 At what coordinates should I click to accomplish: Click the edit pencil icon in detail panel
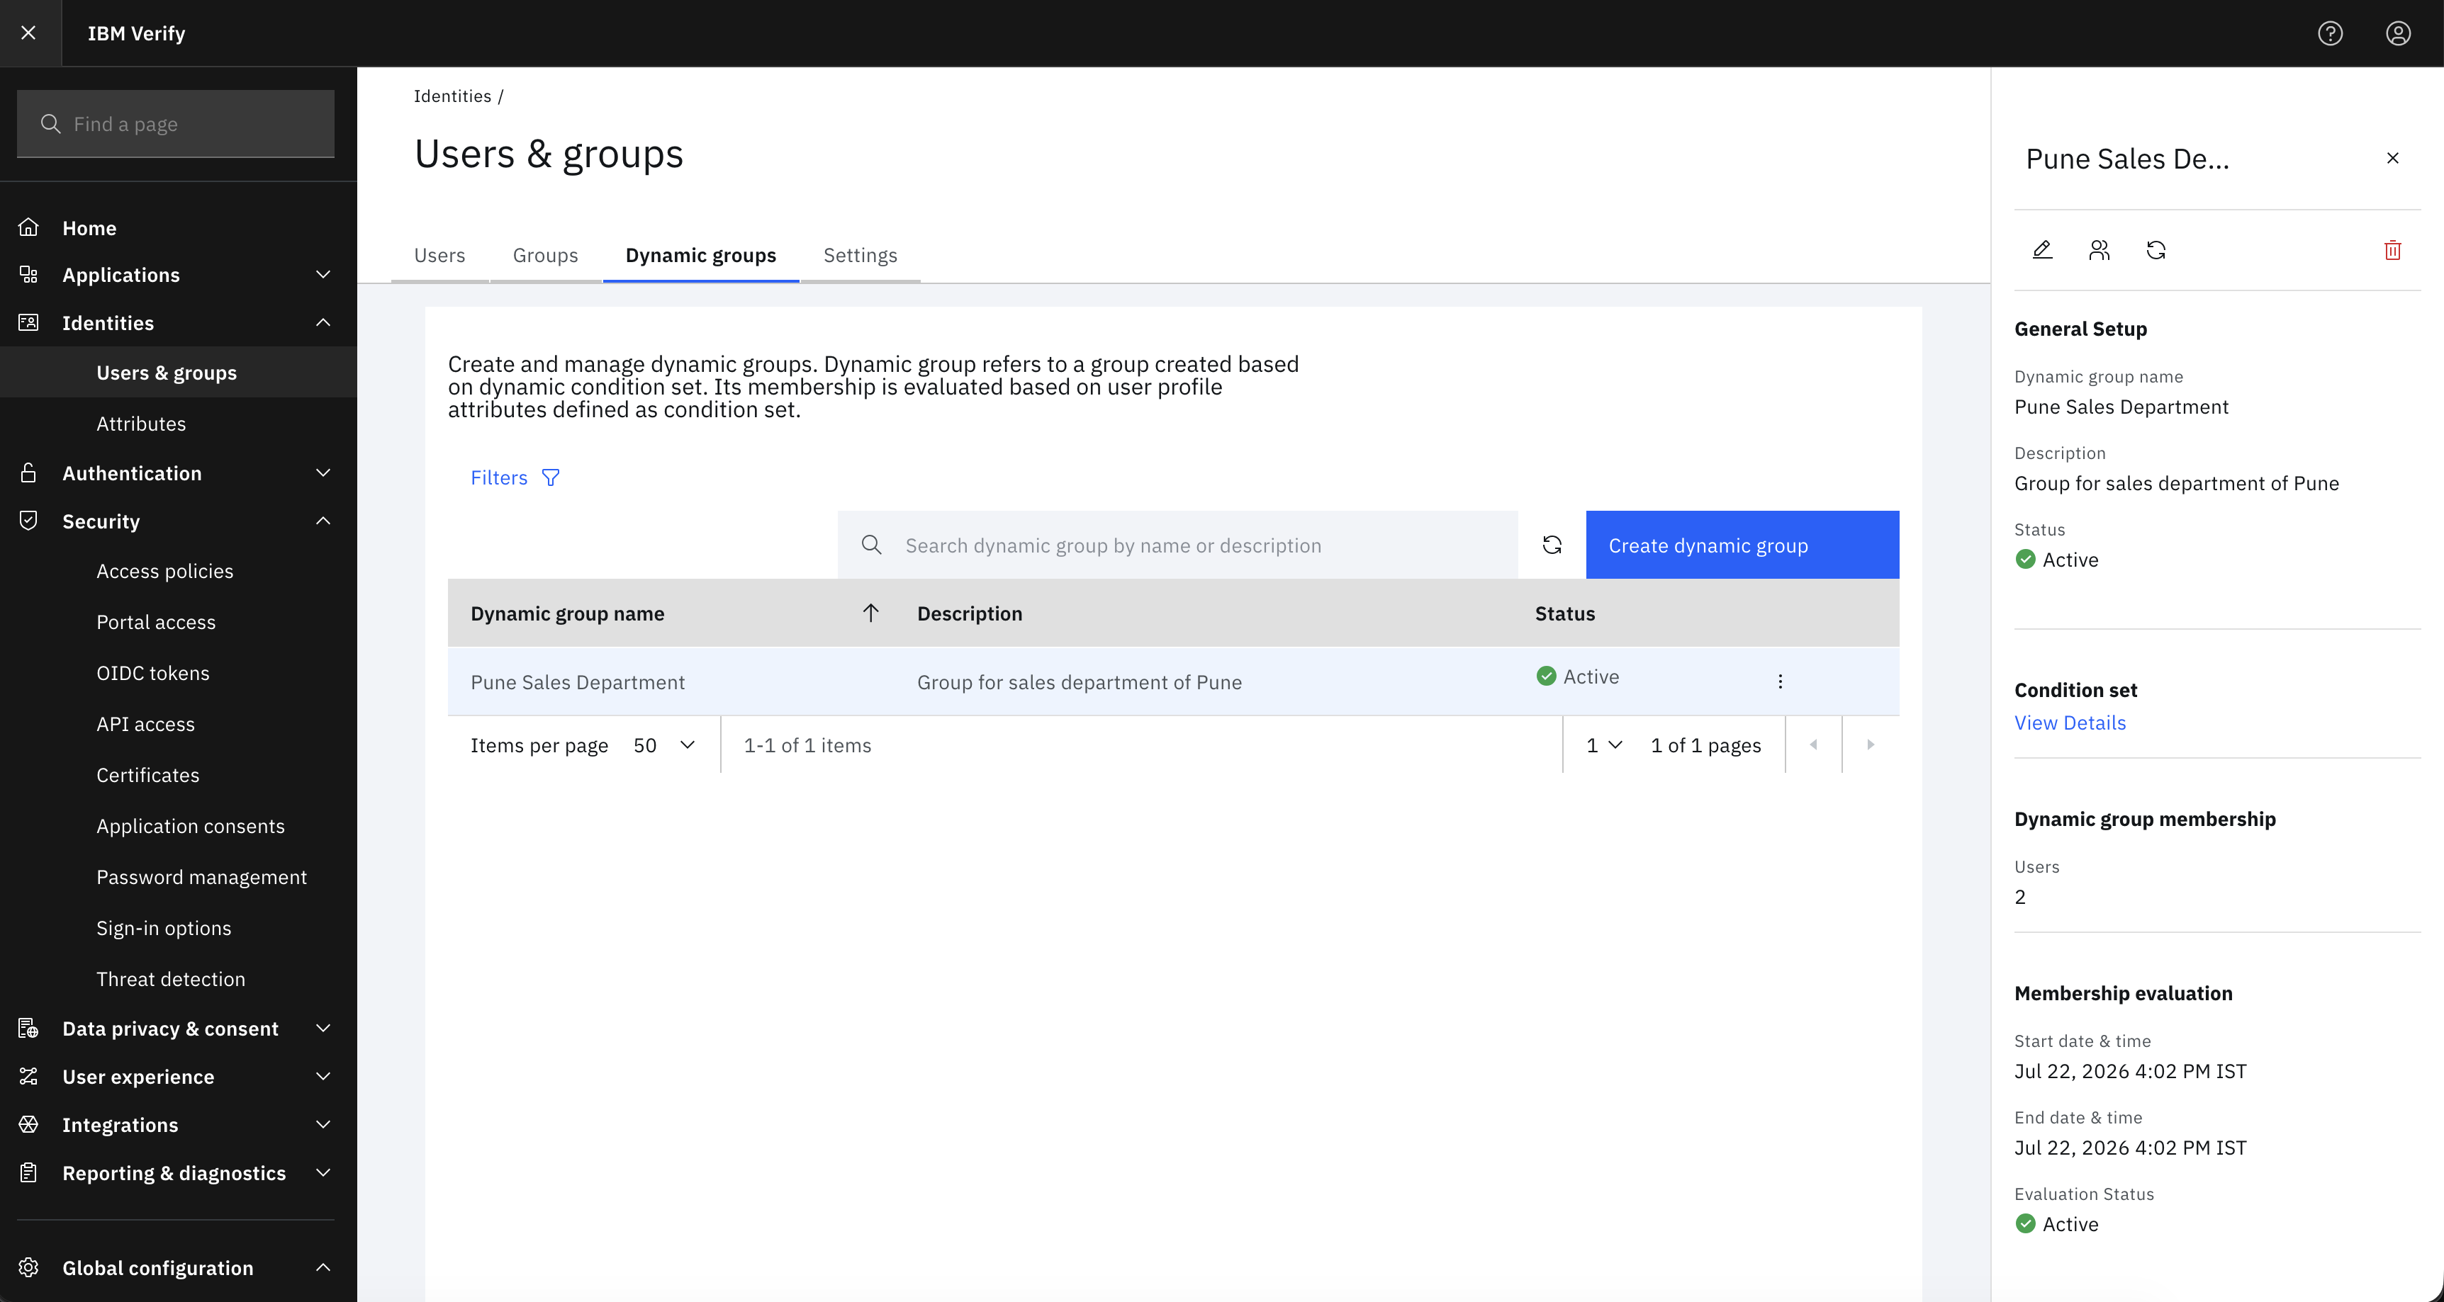tap(2043, 249)
